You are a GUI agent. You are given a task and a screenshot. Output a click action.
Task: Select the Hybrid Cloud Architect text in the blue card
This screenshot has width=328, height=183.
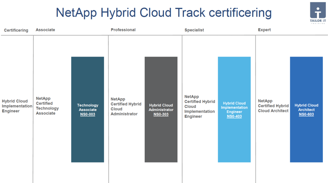pos(306,107)
